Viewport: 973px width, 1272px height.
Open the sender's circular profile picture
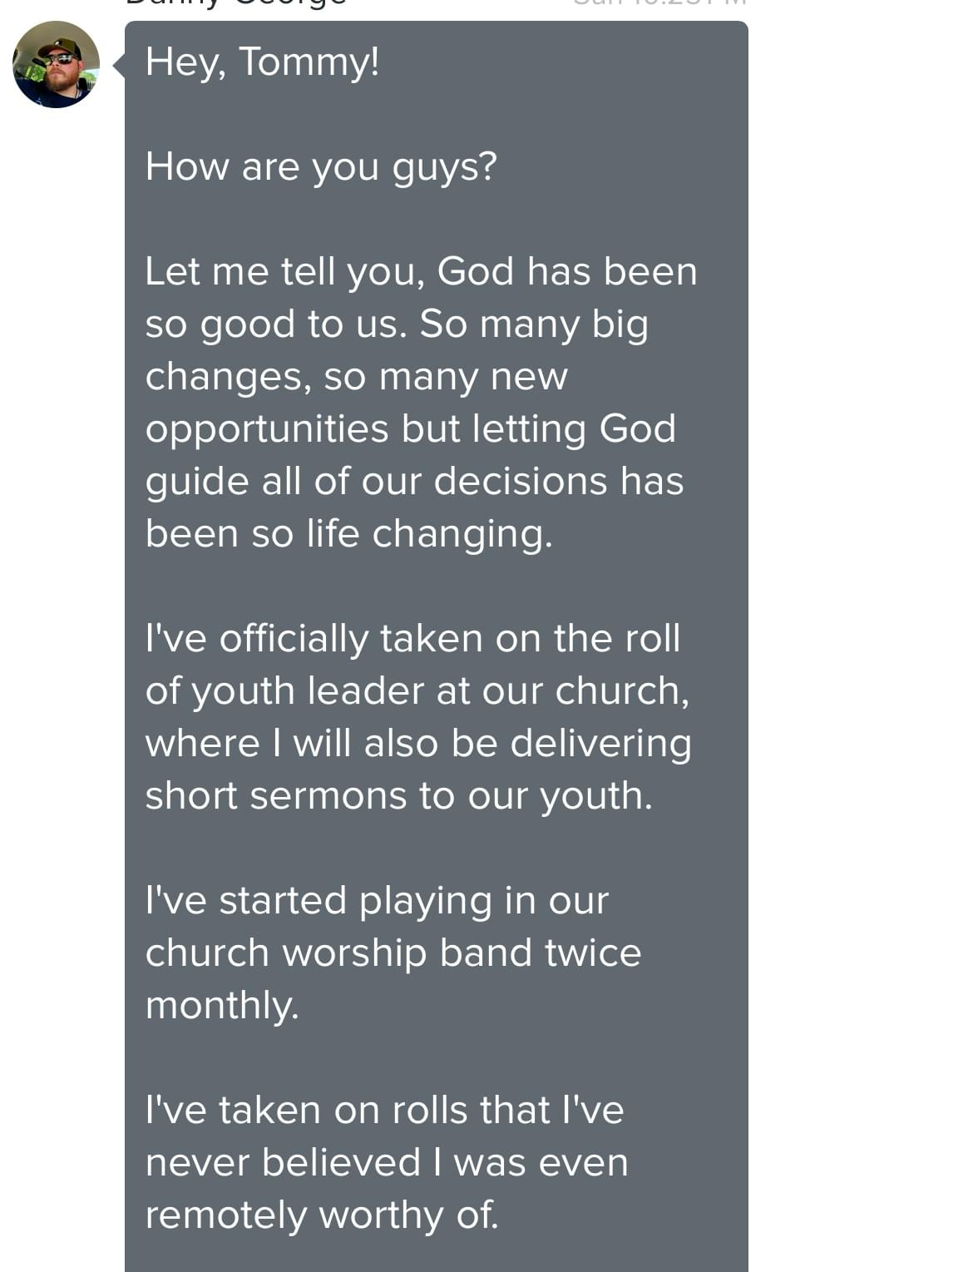(x=56, y=65)
